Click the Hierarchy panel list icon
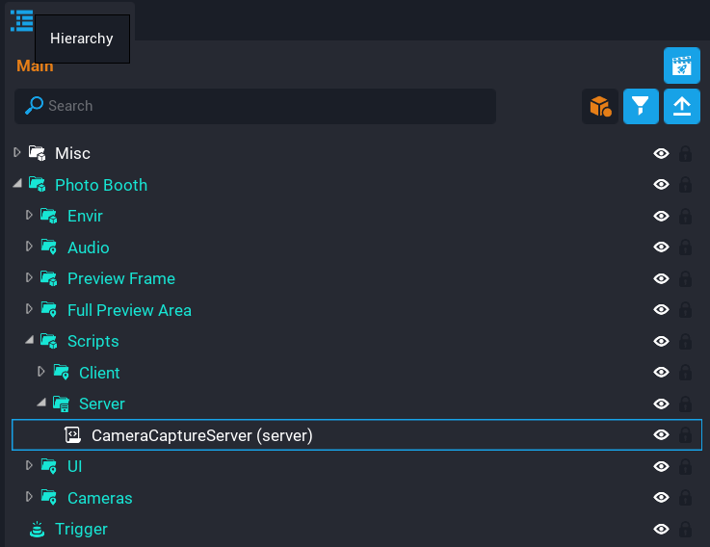710x547 pixels. point(21,20)
